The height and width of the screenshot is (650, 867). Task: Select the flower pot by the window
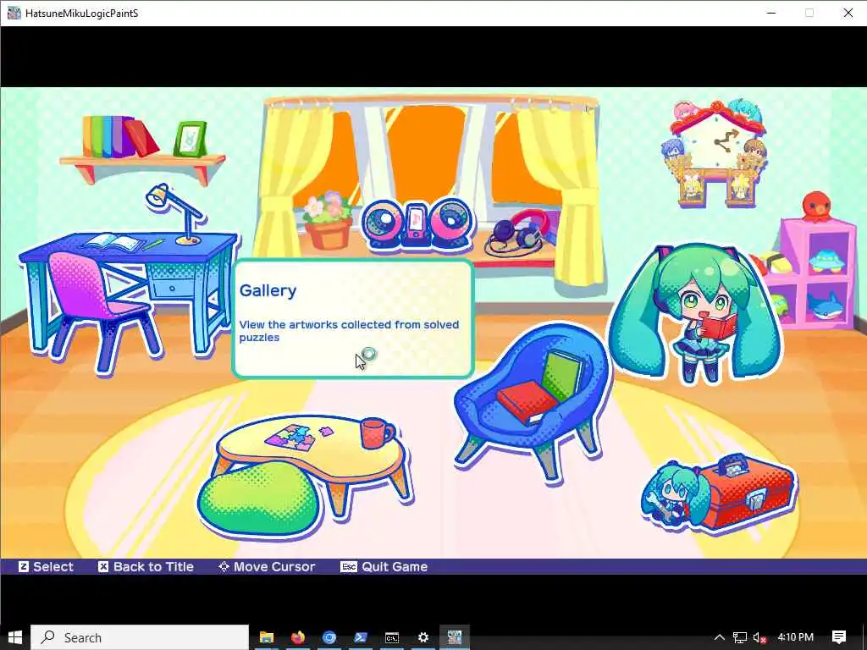coord(329,221)
